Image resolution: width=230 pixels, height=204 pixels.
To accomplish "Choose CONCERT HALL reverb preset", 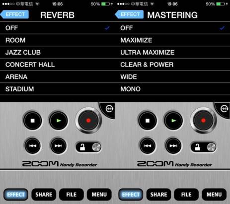I will (x=58, y=65).
